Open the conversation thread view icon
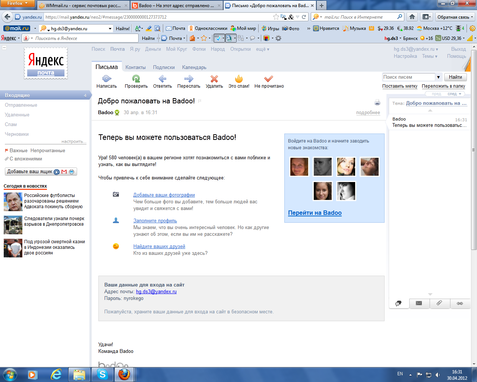477x382 pixels. click(398, 303)
